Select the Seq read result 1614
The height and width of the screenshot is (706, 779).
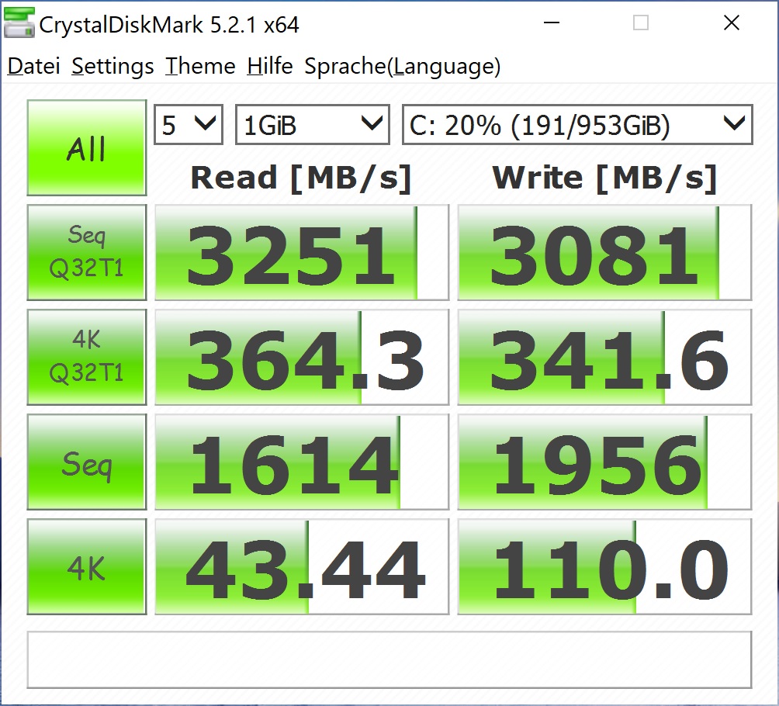(x=302, y=462)
